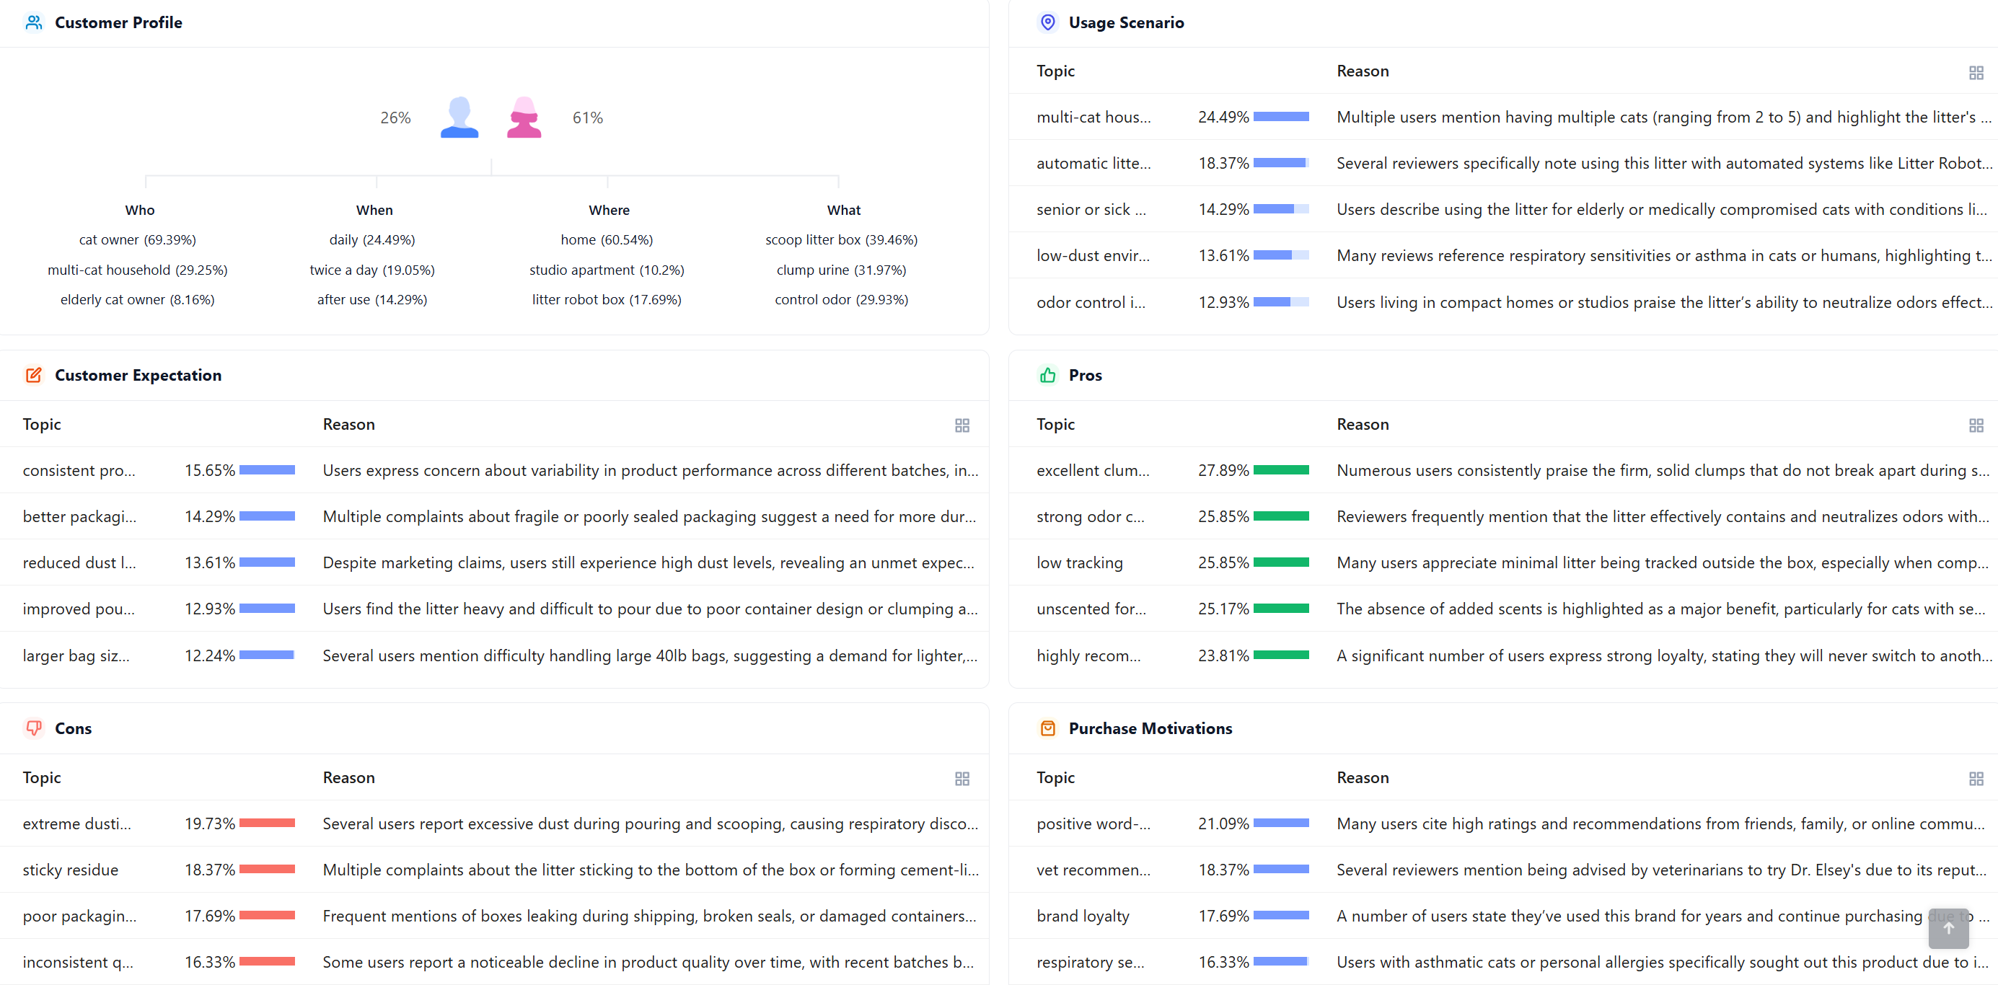Click the Cons thumbs-down icon
This screenshot has width=1998, height=985.
click(33, 728)
